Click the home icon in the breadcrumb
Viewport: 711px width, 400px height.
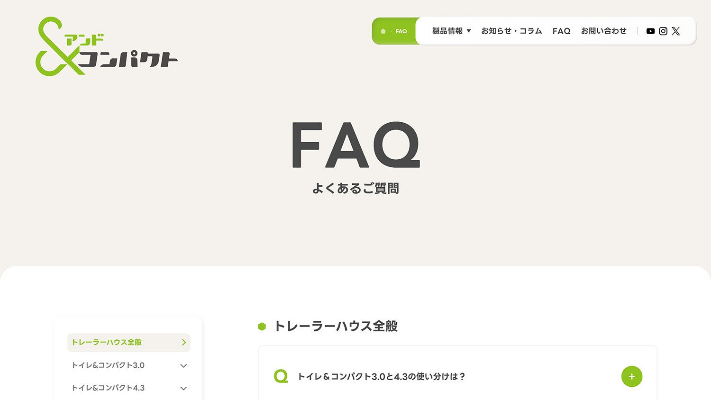383,31
